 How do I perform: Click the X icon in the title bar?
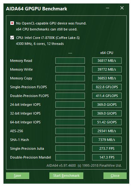click(x=122, y=8)
